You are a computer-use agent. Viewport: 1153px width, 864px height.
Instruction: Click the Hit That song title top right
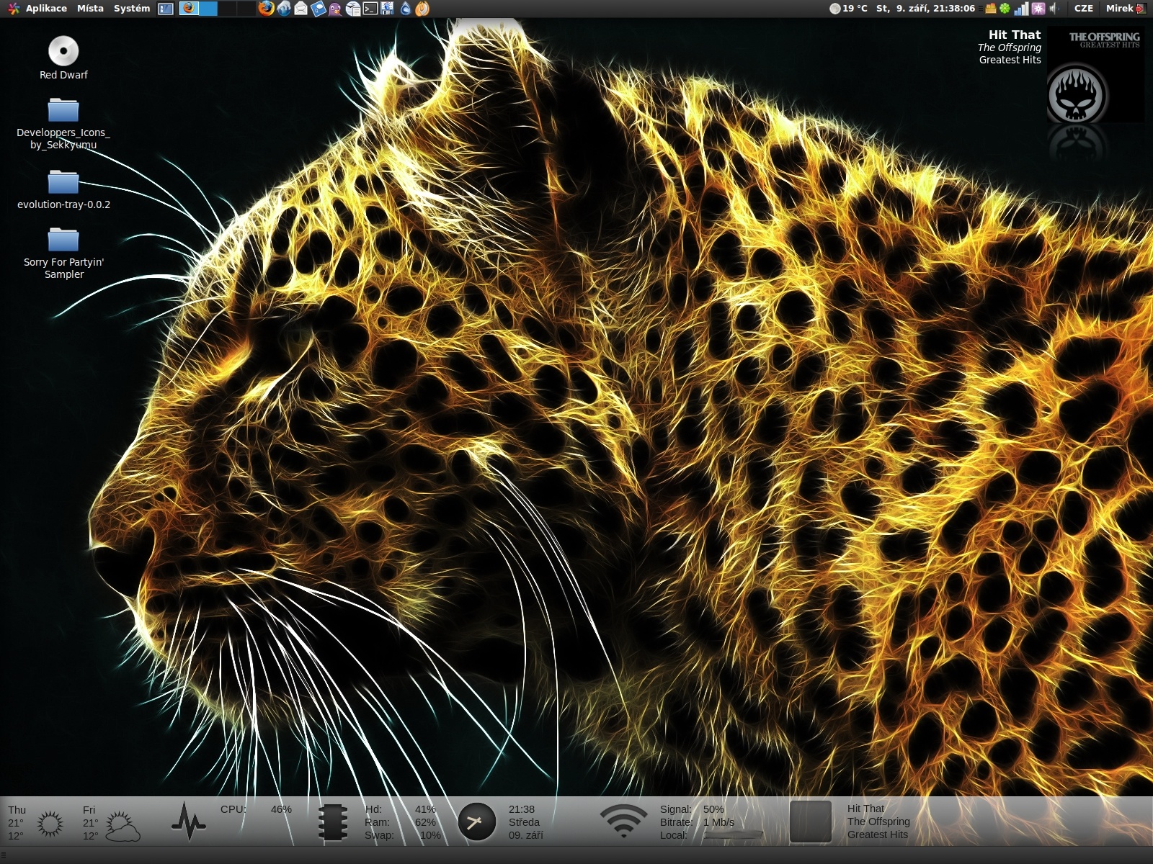click(x=1015, y=35)
